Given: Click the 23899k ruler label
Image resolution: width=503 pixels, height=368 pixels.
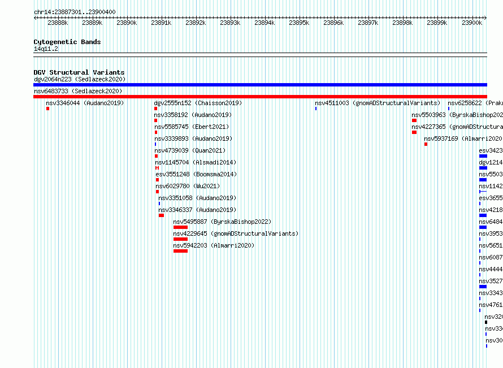Looking at the screenshot, I should [437, 23].
